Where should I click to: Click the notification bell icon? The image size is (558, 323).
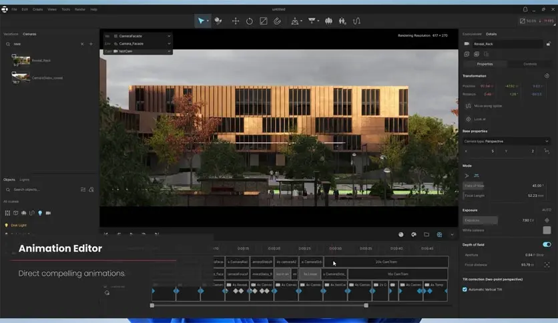click(525, 9)
